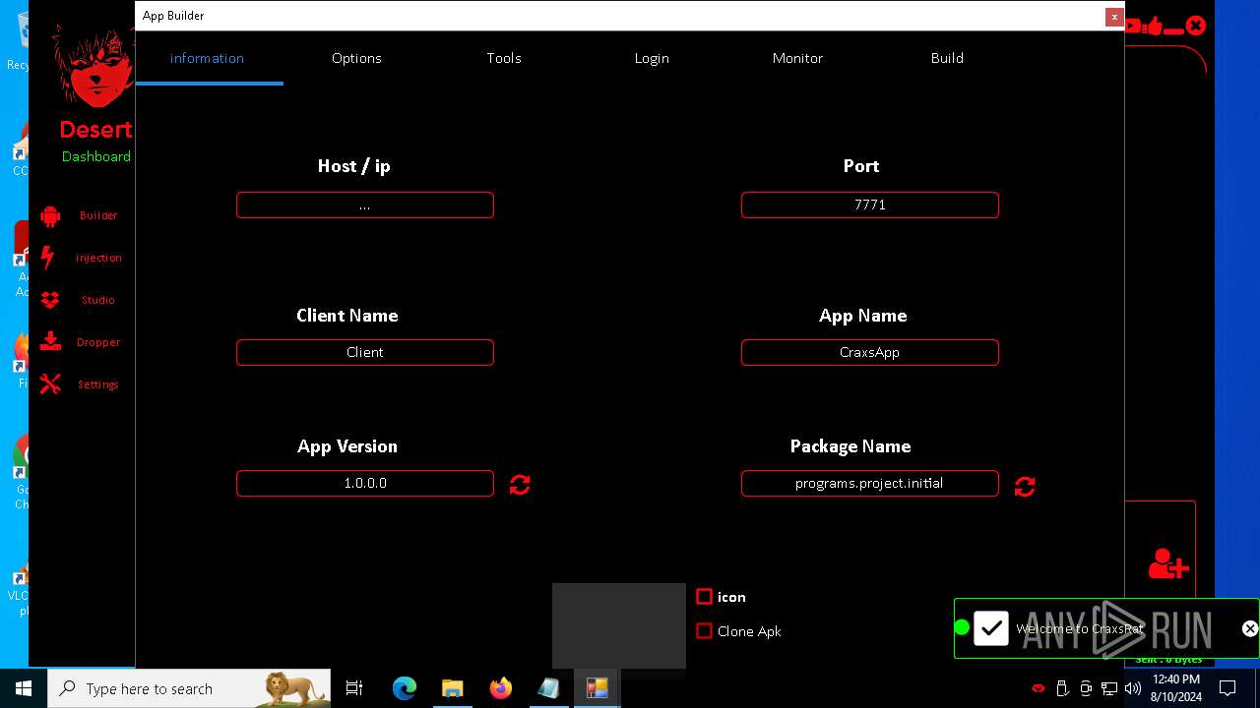
Task: Click the network tray icon
Action: click(x=1109, y=688)
